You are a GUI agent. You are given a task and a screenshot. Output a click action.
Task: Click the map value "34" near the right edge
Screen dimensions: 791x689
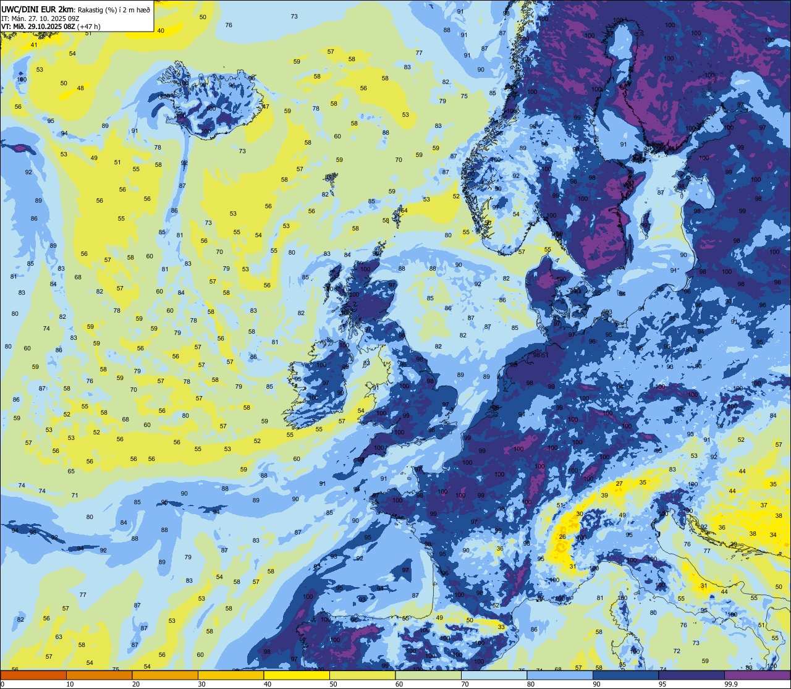(773, 535)
